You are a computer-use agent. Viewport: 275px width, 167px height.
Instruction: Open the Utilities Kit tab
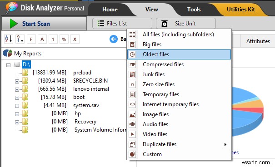coord(241,9)
